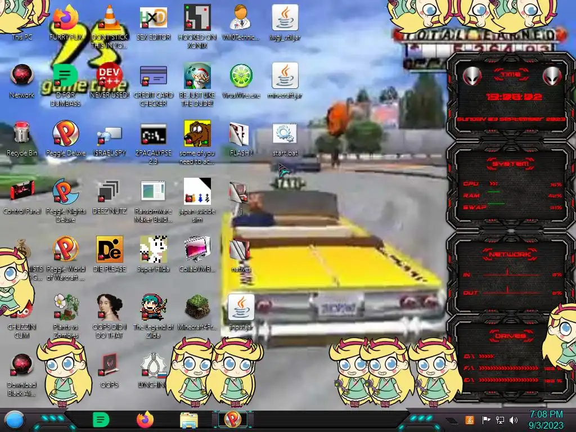Open the Control Panel icon
Image resolution: width=576 pixels, height=432 pixels.
22,197
